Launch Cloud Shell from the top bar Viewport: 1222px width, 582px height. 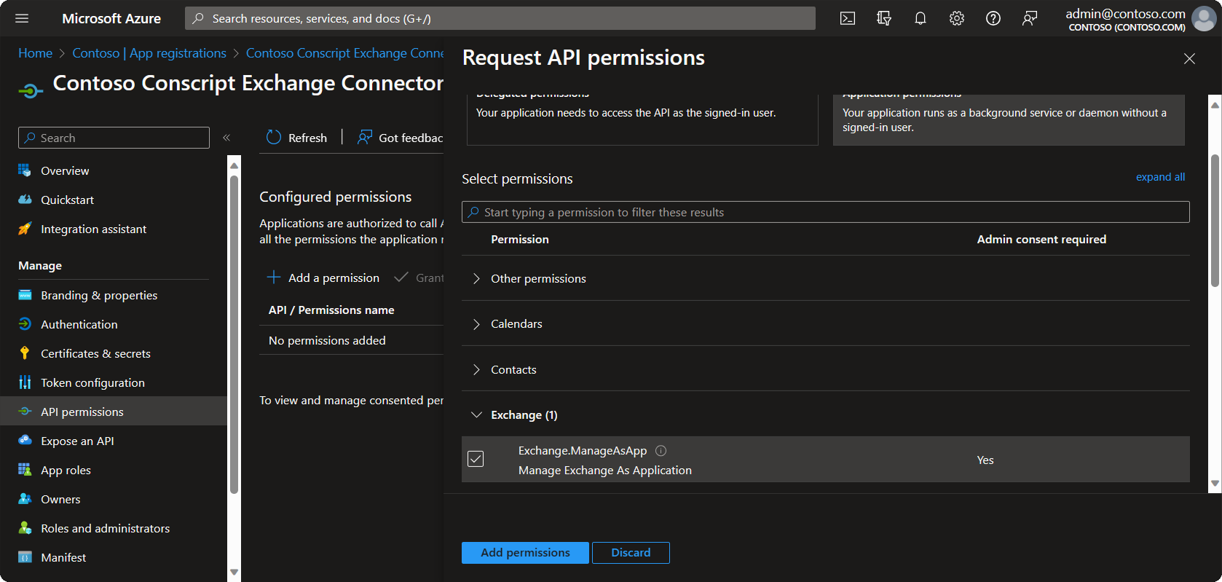point(848,18)
